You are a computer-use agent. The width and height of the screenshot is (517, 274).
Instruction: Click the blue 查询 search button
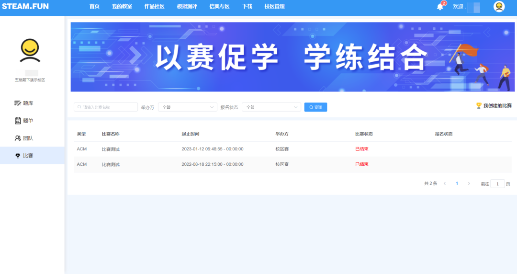pyautogui.click(x=315, y=107)
